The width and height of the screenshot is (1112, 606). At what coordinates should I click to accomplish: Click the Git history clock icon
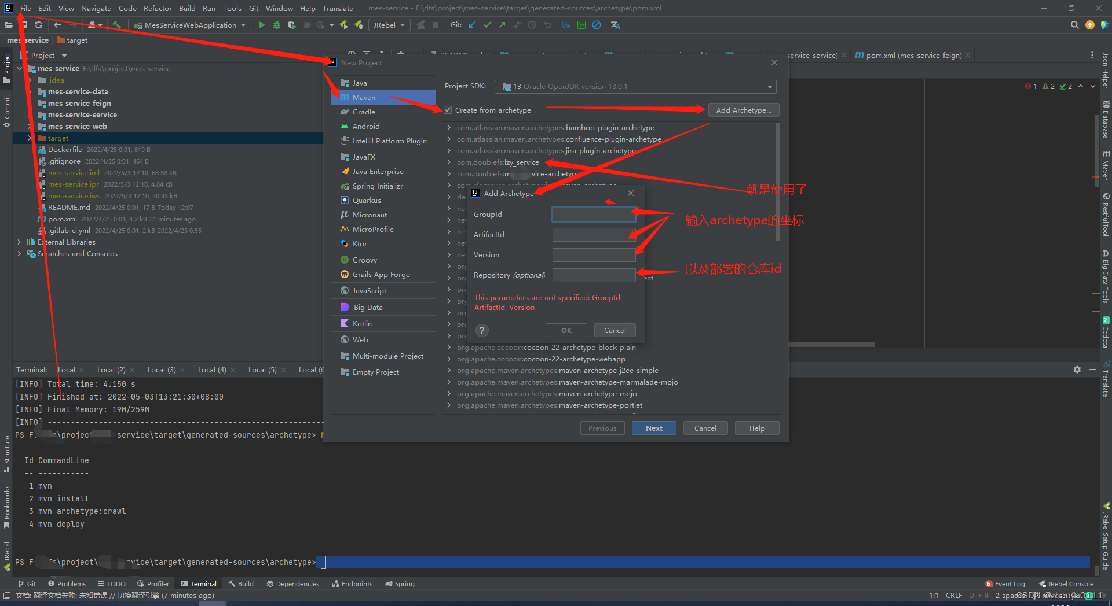[x=532, y=25]
